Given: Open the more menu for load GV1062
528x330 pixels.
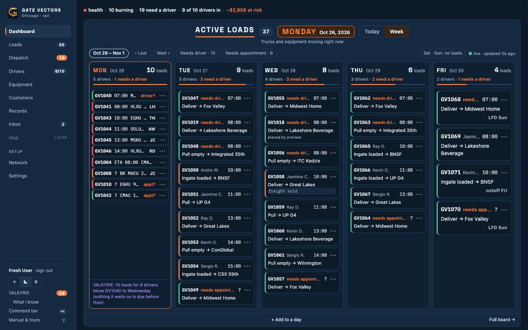Looking at the screenshot, I should click(x=419, y=98).
